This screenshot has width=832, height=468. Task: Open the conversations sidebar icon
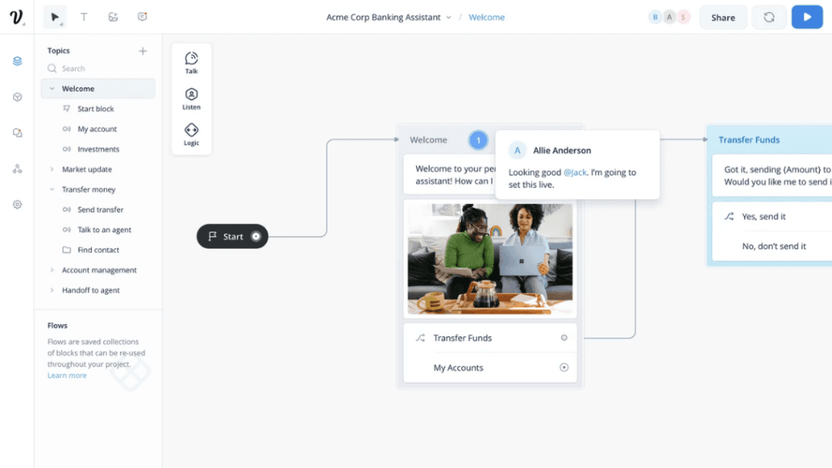pos(18,132)
